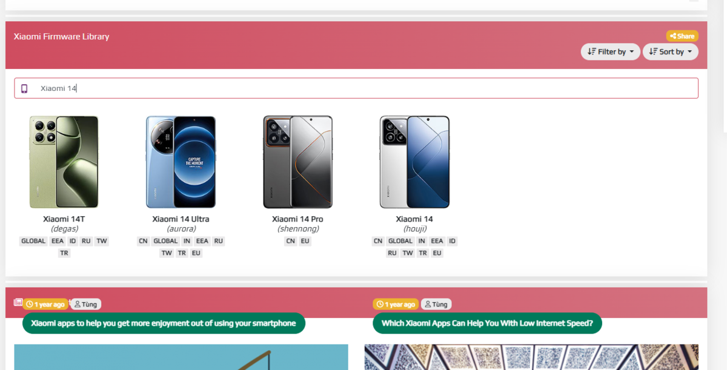
Task: Open the Sort by dropdown
Action: click(670, 51)
